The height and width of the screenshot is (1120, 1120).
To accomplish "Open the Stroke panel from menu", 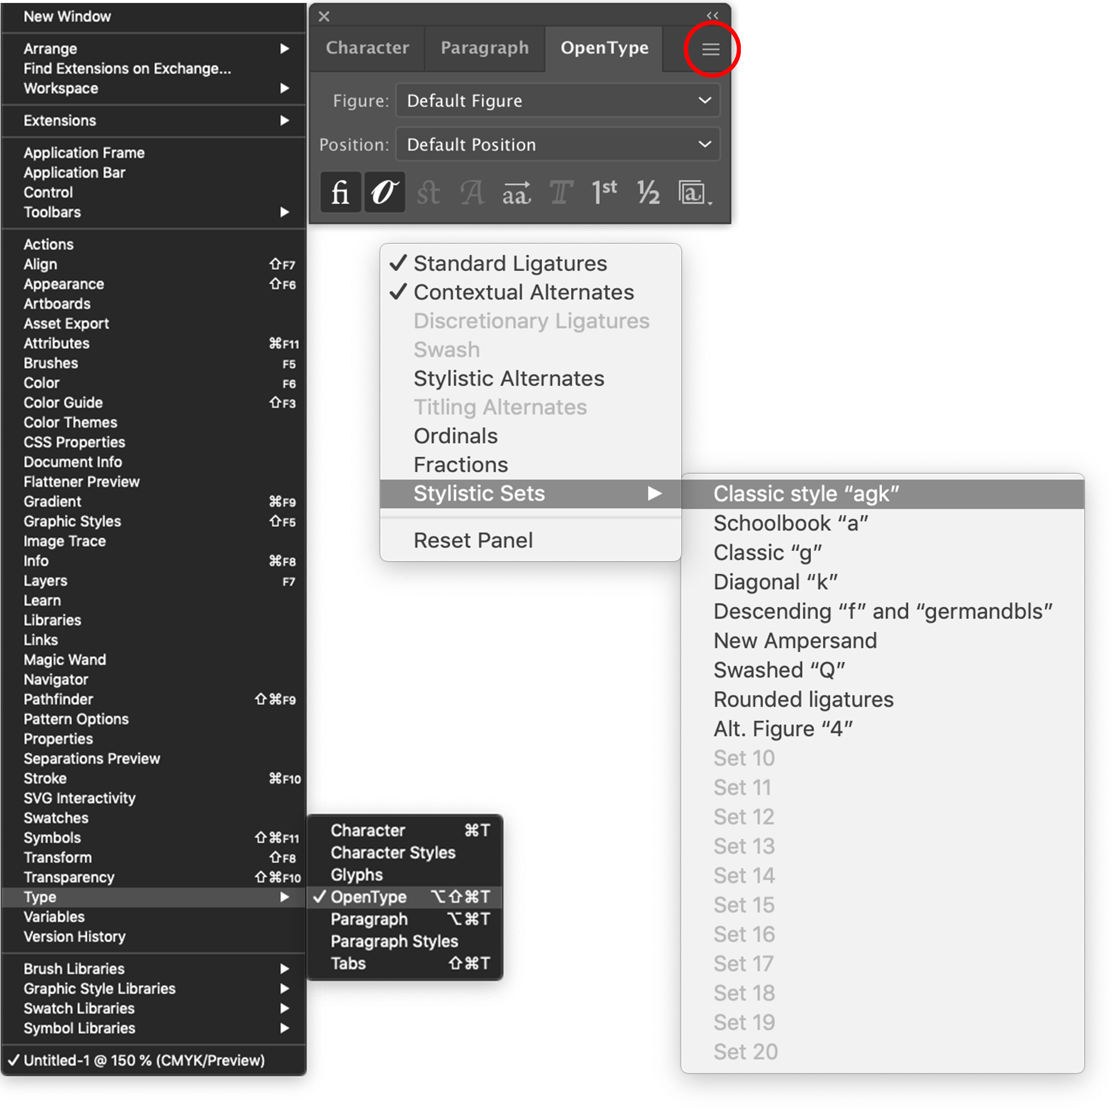I will click(153, 778).
